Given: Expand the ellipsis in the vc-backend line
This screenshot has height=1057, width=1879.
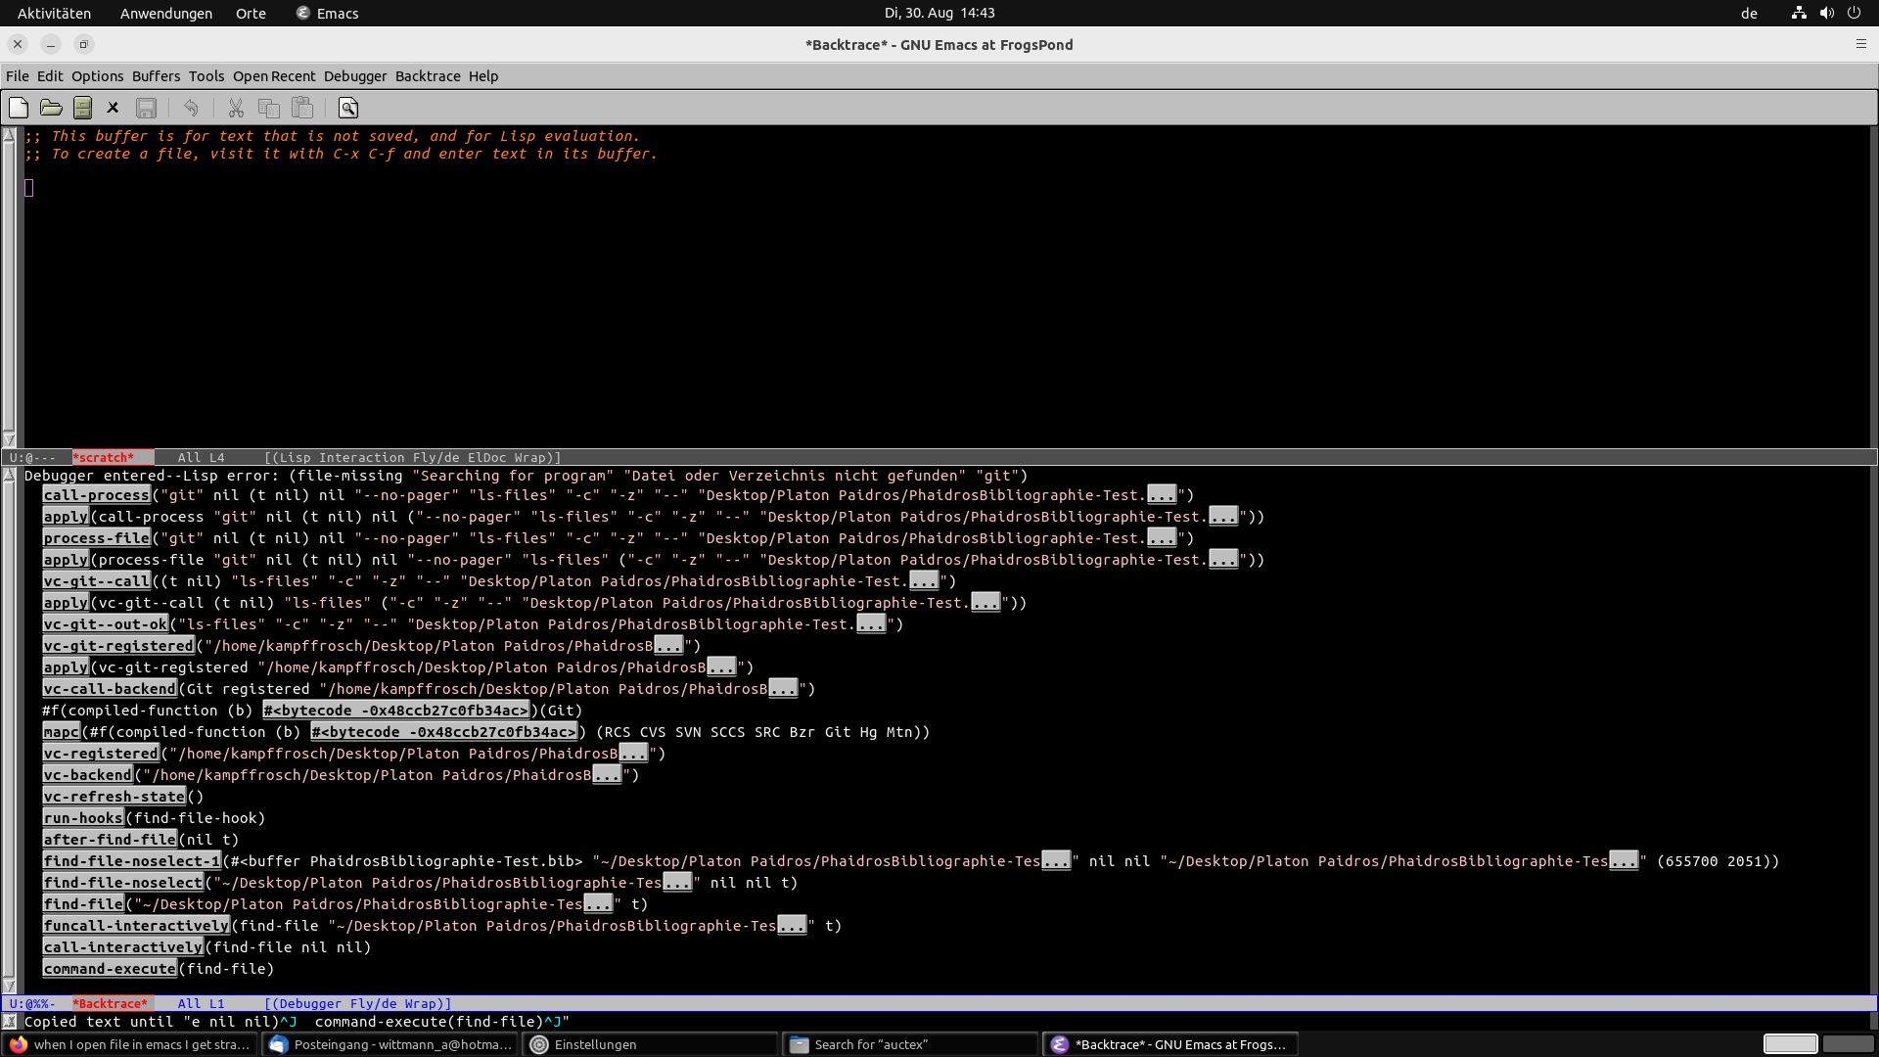Looking at the screenshot, I should tap(607, 775).
